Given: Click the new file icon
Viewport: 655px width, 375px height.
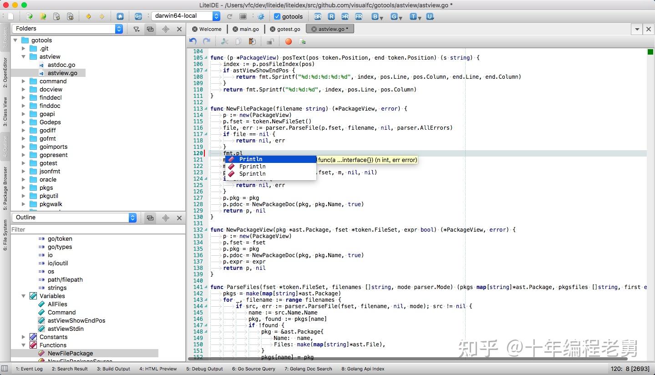Looking at the screenshot, I should point(10,16).
